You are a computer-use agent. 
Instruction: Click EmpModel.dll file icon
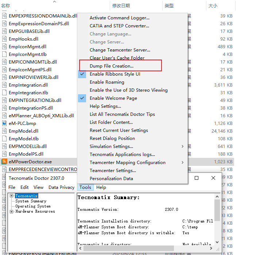[4, 131]
